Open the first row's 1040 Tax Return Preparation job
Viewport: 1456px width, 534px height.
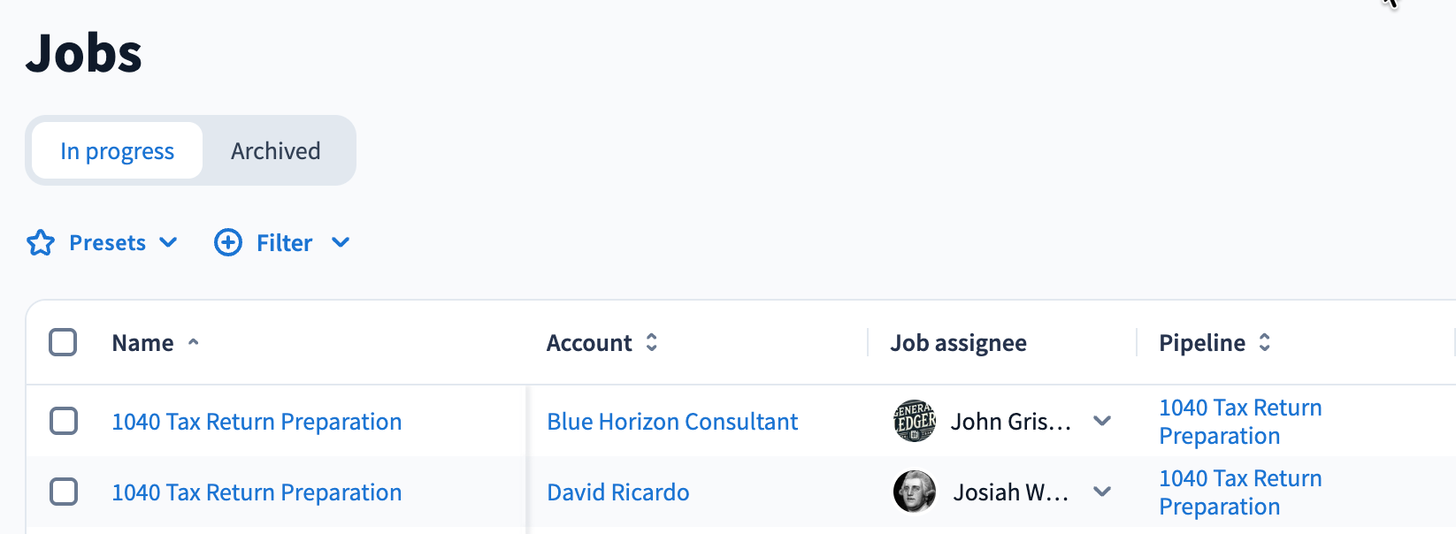(x=257, y=422)
